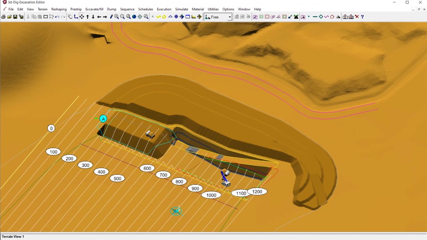Click the right arrow view icon
Screen dimensions: 427x240
click(x=105, y=17)
